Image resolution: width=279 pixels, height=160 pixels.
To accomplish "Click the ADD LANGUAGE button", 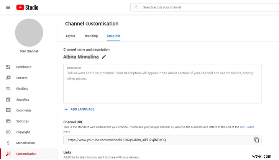I will pos(79,109).
